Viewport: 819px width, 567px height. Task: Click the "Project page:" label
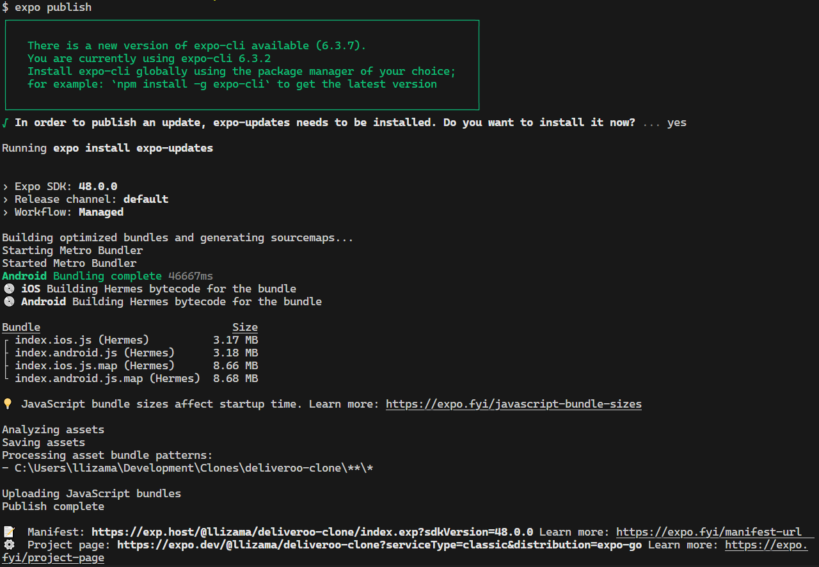tap(69, 545)
